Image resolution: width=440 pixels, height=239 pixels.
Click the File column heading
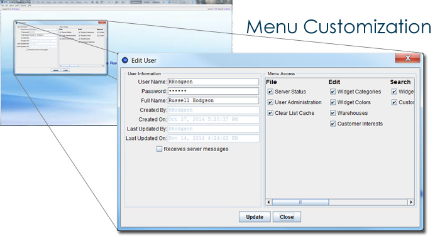pos(272,82)
